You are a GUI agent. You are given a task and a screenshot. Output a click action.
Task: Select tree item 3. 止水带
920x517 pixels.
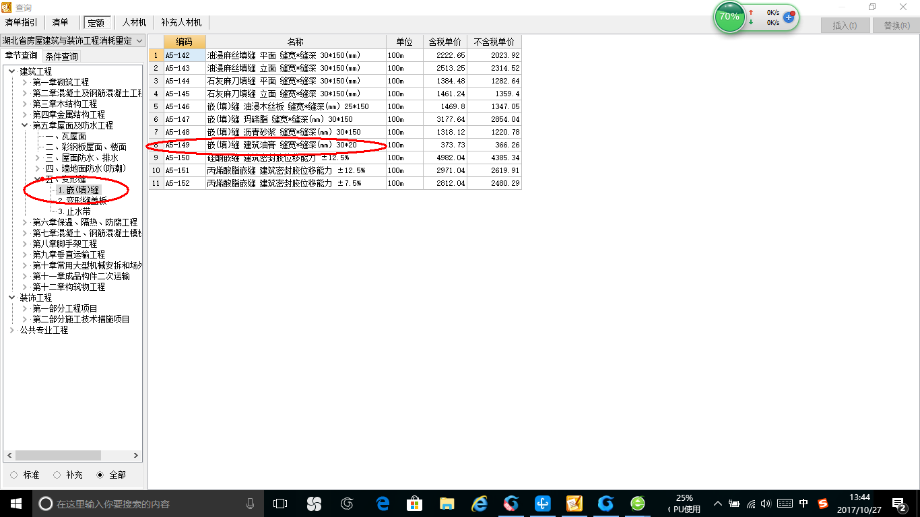(x=74, y=211)
